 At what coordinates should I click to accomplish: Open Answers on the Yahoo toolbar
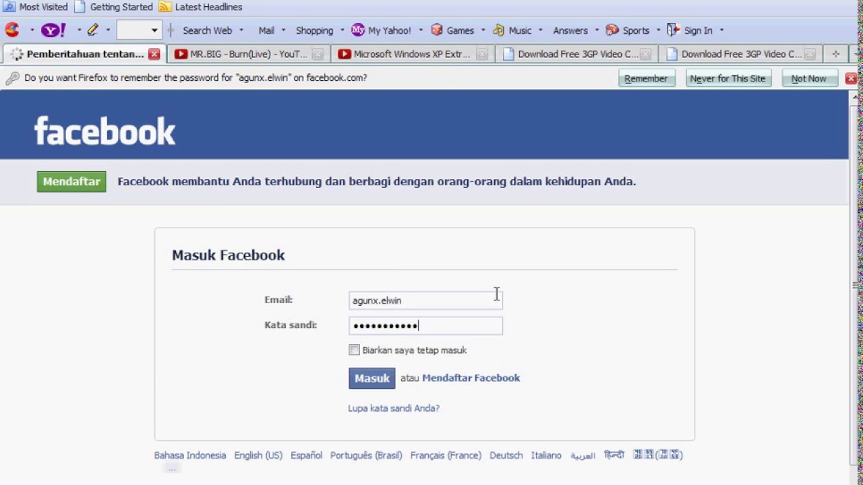570,30
